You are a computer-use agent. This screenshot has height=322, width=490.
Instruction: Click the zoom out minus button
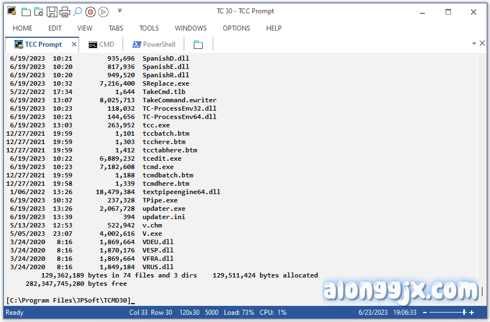click(425, 313)
